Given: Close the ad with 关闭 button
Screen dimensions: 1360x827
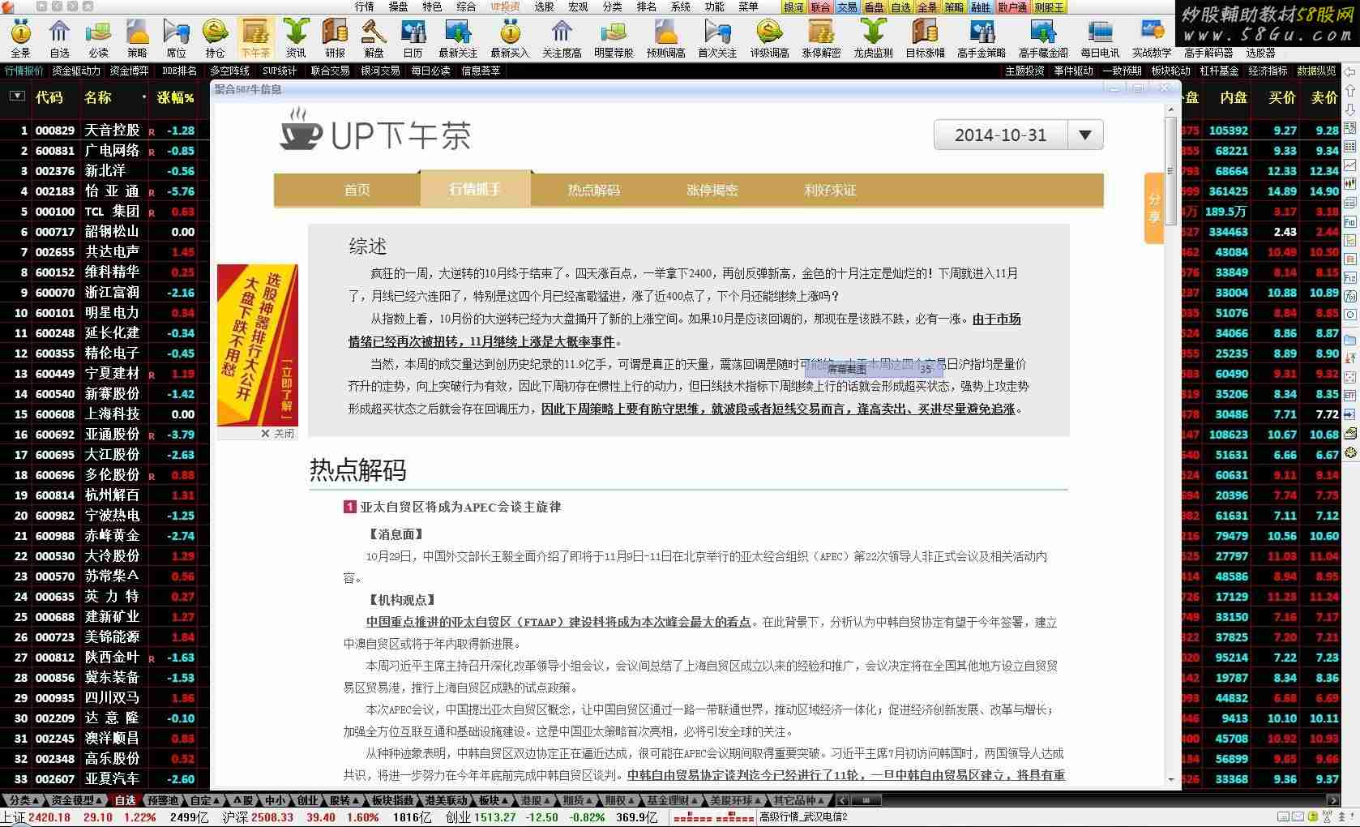Looking at the screenshot, I should tap(278, 434).
